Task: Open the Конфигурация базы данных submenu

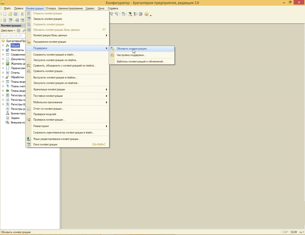Action: [67, 35]
